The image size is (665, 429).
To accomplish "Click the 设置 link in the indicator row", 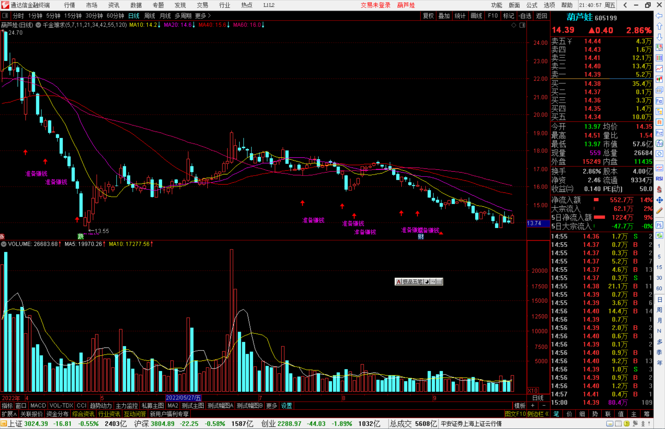I will [x=286, y=406].
